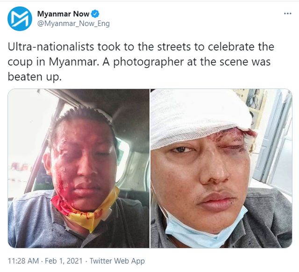Click the word photographer in the tweet
299x272 pixels.
pos(149,62)
